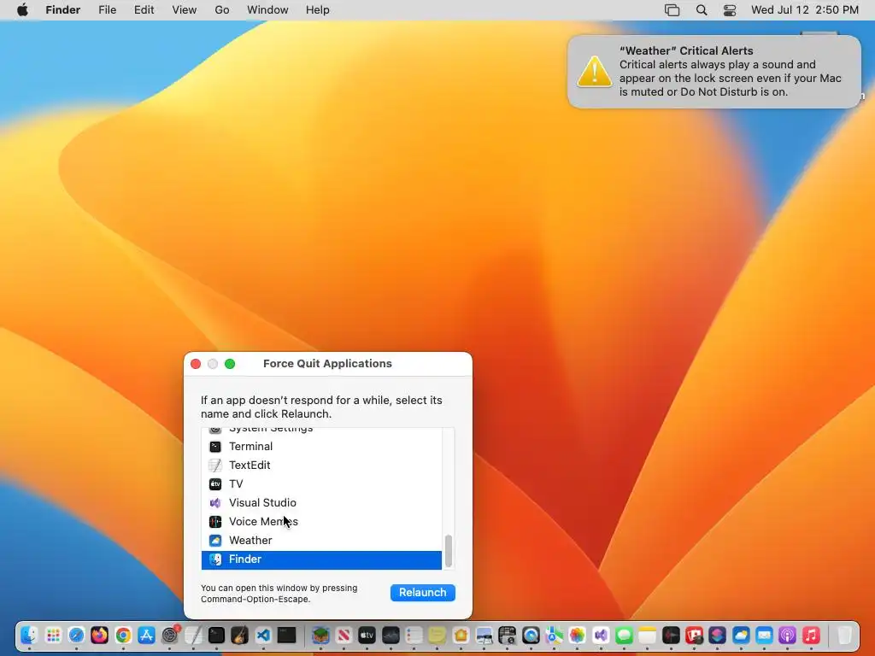Click the Force Quit list scrollbar
This screenshot has width=875, height=656.
pyautogui.click(x=449, y=551)
